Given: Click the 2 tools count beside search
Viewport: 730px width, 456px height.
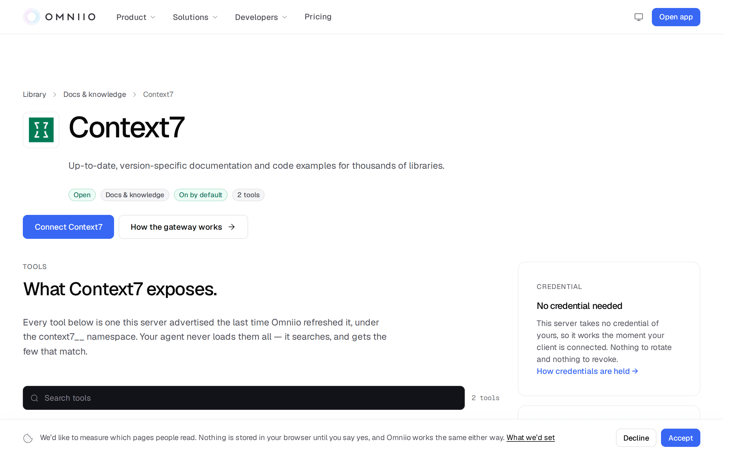Looking at the screenshot, I should click(x=485, y=398).
